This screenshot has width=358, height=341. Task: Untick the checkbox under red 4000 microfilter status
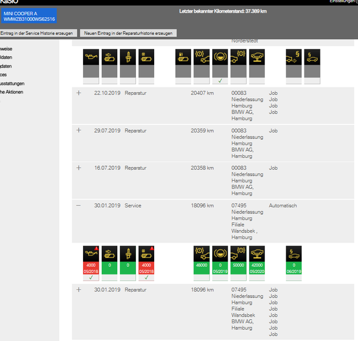coord(146,277)
